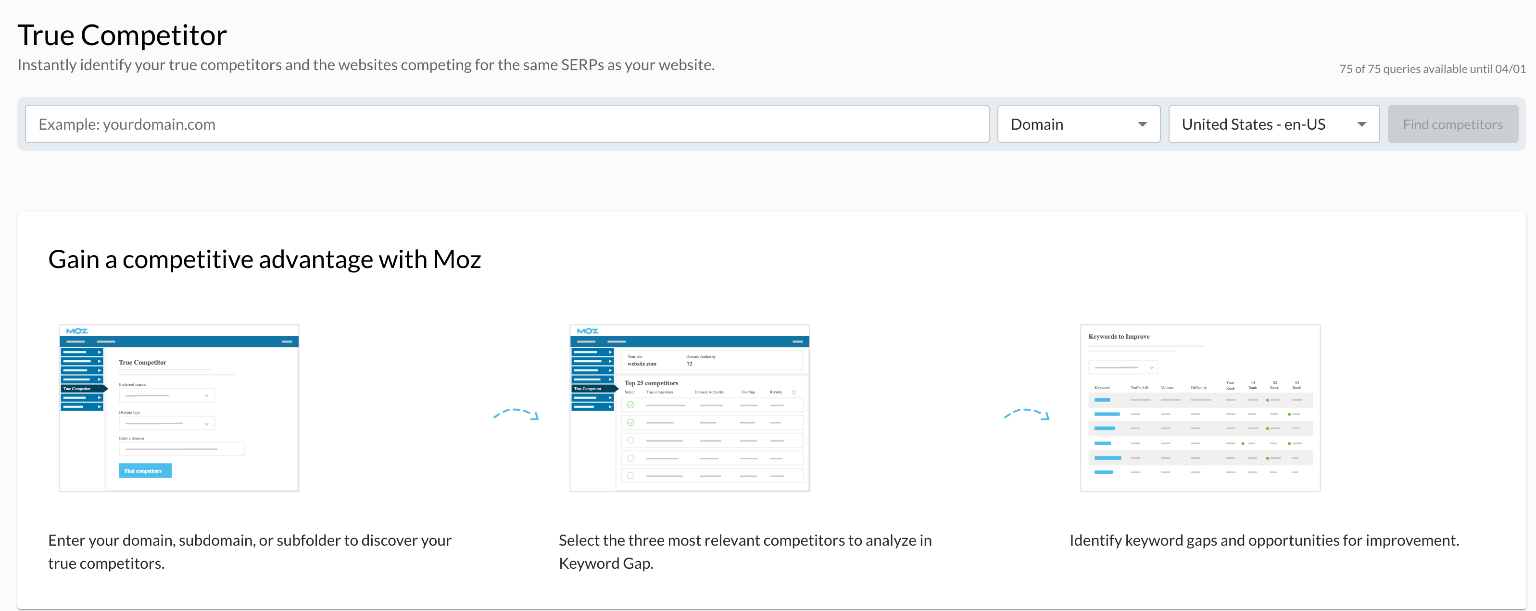This screenshot has width=1536, height=611.
Task: Click the green dot under 02 Rank column
Action: pyautogui.click(x=1268, y=400)
